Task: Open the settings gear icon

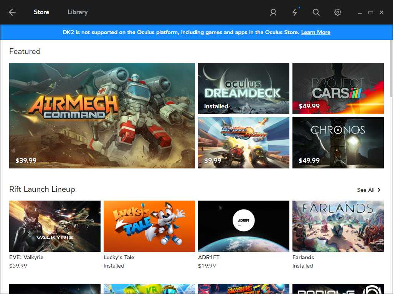Action: (x=337, y=12)
